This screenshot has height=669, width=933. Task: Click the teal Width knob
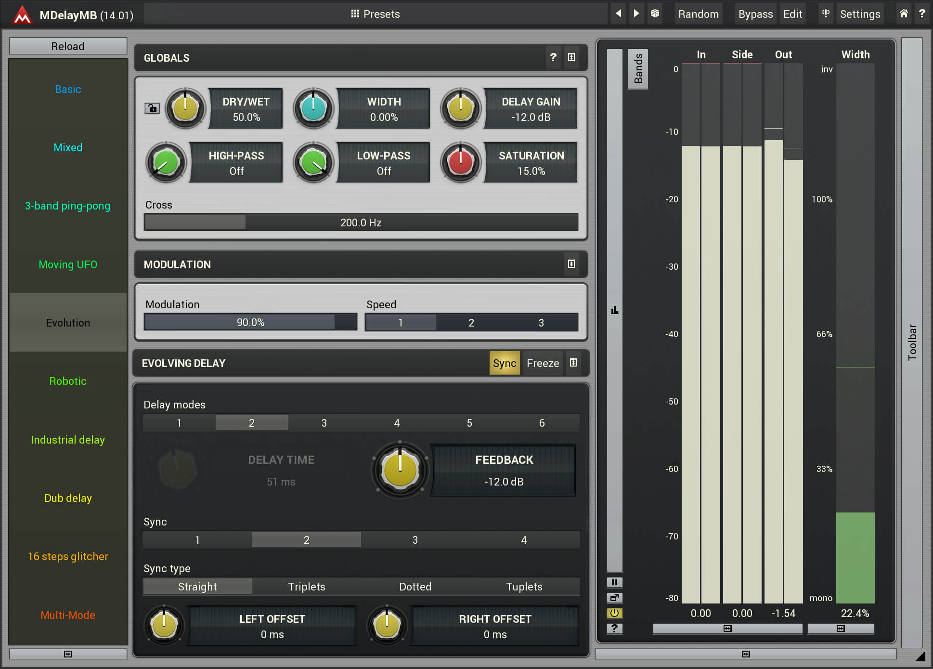(313, 108)
